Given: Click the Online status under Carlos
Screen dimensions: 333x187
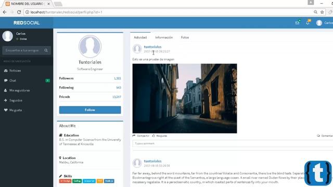Looking at the screenshot, I should click(22, 39).
